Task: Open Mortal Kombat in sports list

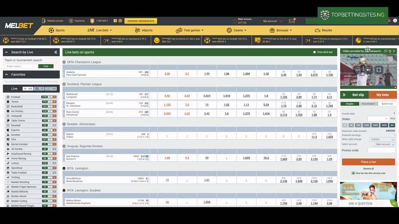Action: (x=19, y=144)
